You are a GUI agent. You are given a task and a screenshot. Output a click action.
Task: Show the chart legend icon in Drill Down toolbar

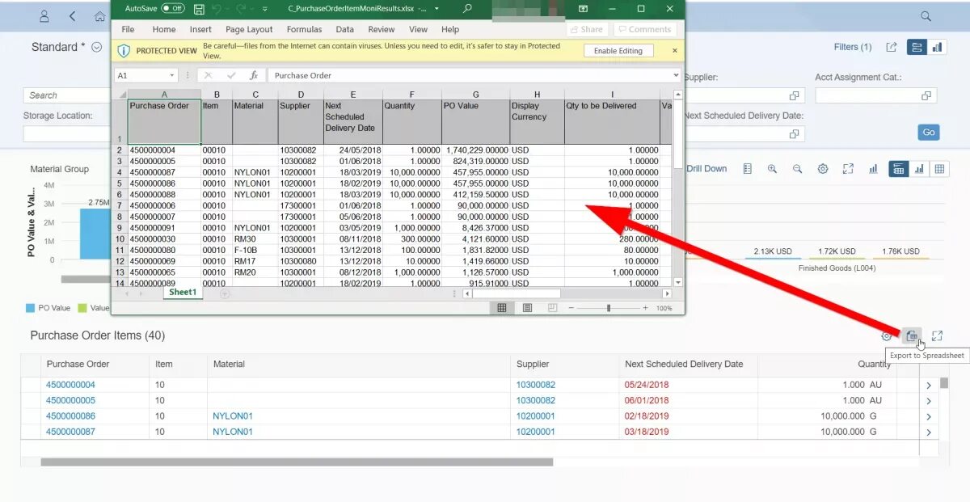click(x=746, y=168)
